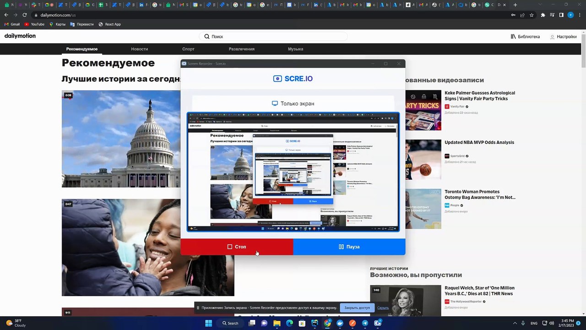
Task: Open the Chrome three-dot menu
Action: (580, 15)
